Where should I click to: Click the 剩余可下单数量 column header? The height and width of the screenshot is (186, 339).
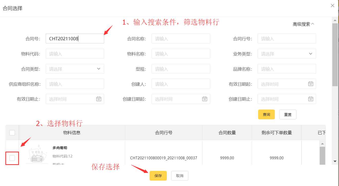(x=277, y=133)
